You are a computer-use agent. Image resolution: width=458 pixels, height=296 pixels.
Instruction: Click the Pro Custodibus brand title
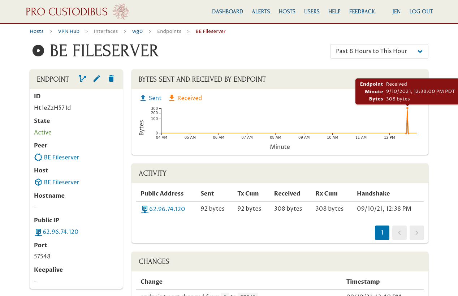coord(66,12)
